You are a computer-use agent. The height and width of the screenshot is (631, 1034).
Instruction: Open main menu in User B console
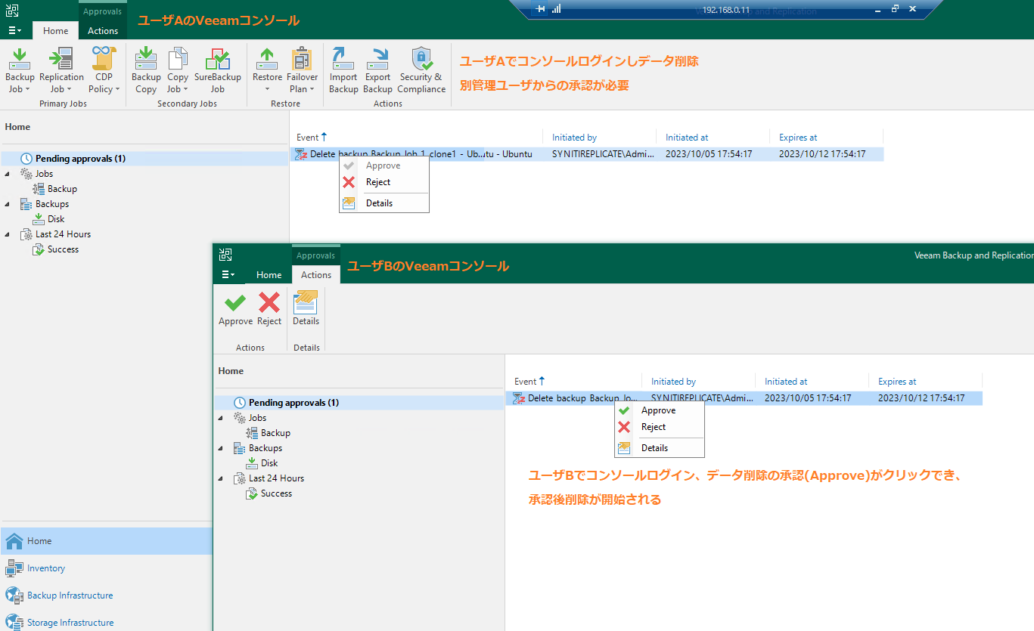(228, 275)
